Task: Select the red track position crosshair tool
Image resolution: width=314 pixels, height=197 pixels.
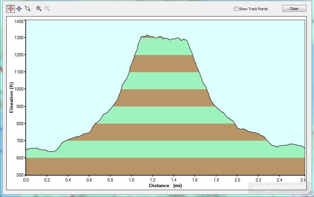Action: click(10, 8)
